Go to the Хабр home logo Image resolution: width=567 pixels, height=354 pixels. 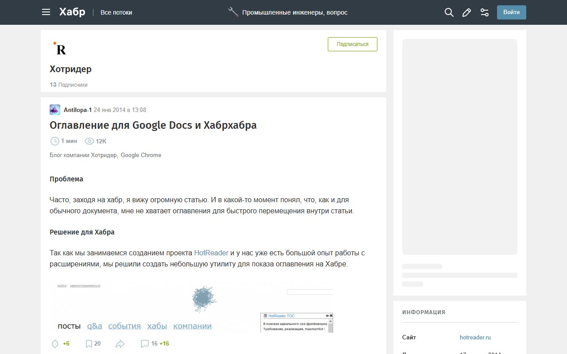[72, 12]
